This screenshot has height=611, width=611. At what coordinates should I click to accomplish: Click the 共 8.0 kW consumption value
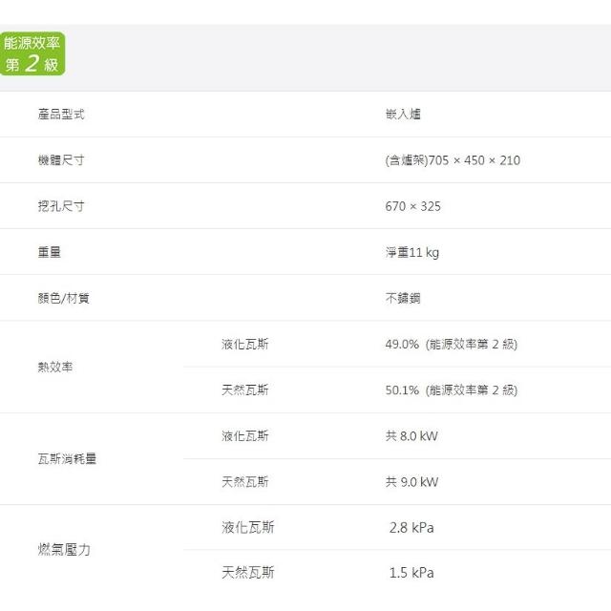411,436
